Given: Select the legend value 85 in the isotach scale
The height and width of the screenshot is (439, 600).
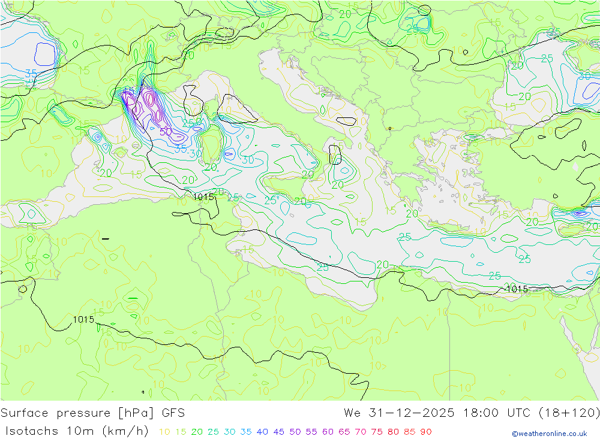Looking at the screenshot, I should click(409, 432).
